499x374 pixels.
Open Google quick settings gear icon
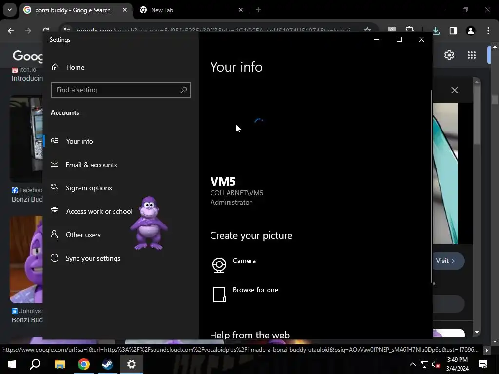(x=449, y=55)
